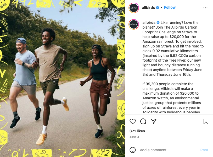
Task: Click the verified badge in the caption
Action: (x=158, y=23)
